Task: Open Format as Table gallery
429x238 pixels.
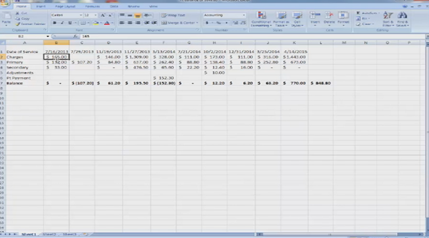Action: click(x=281, y=19)
